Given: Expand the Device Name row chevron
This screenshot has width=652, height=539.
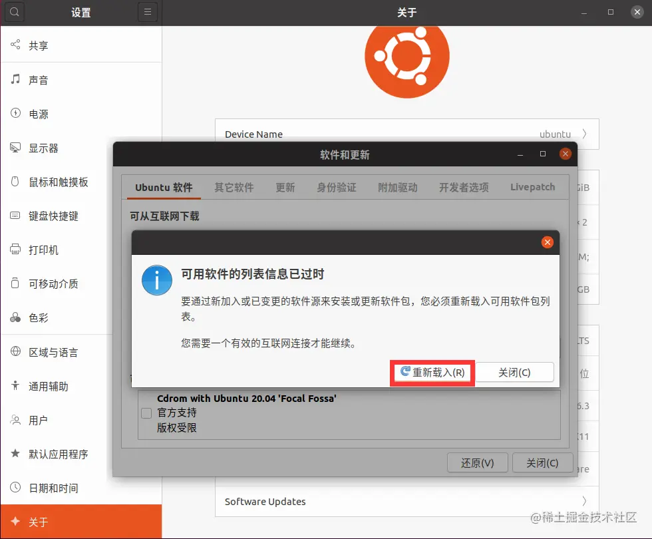Looking at the screenshot, I should 584,134.
